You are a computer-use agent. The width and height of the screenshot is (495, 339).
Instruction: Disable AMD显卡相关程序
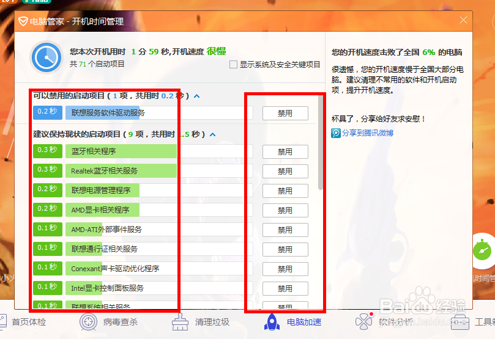(285, 211)
